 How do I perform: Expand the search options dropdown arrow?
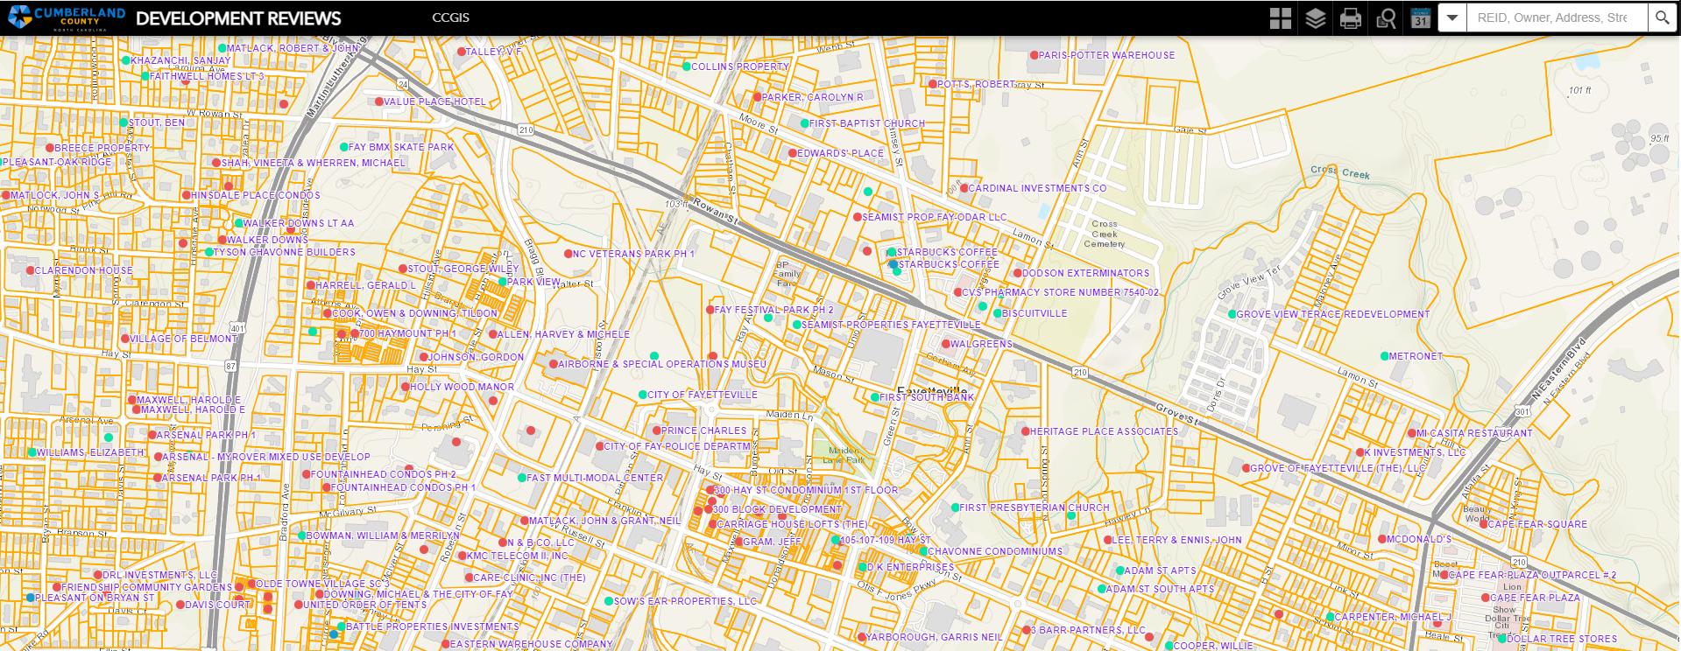[1452, 17]
